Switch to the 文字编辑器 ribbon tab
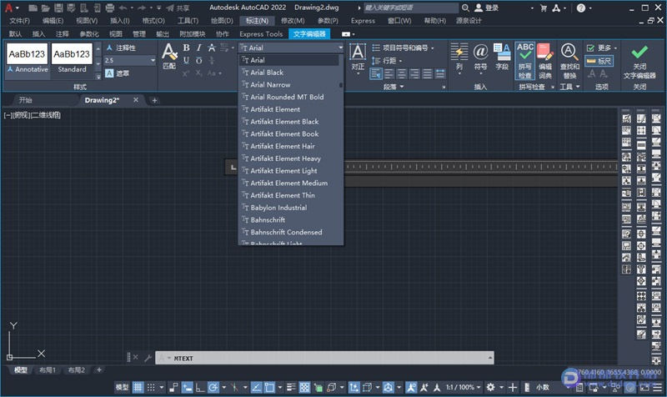Screen dimensions: 667x397 click(x=309, y=33)
